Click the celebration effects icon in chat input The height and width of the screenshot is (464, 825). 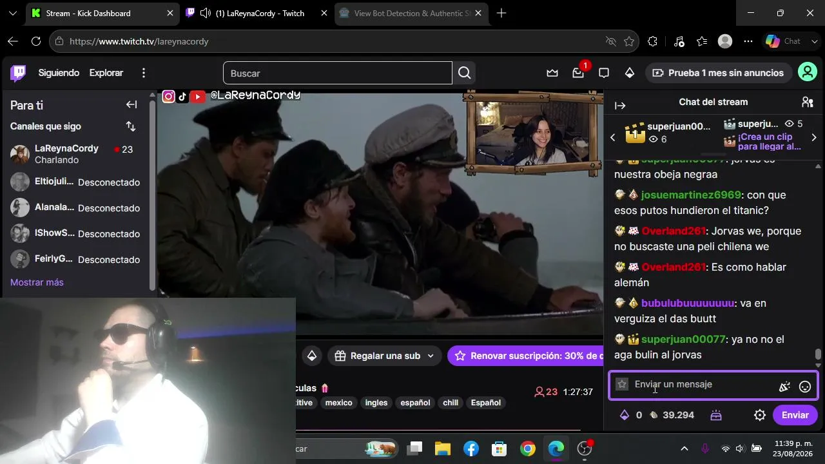(784, 387)
